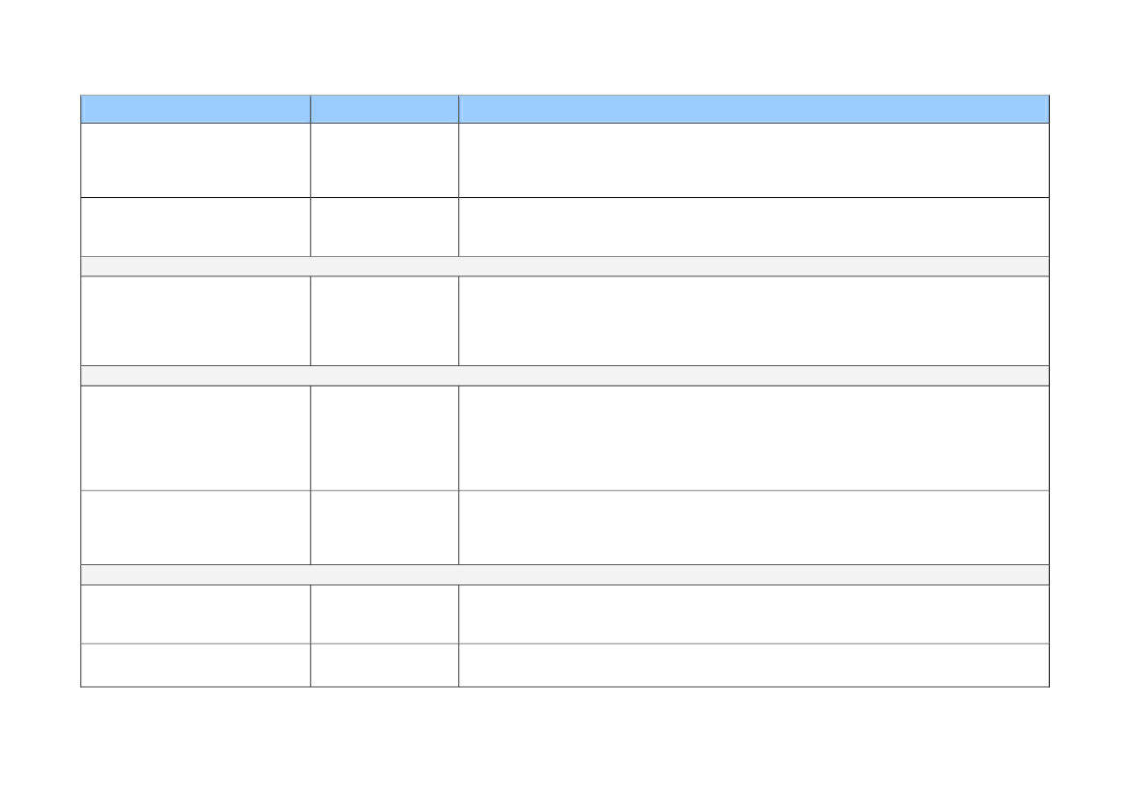Click wide cell directly below second gray row
This screenshot has height=798, width=1130.
pyautogui.click(x=754, y=439)
